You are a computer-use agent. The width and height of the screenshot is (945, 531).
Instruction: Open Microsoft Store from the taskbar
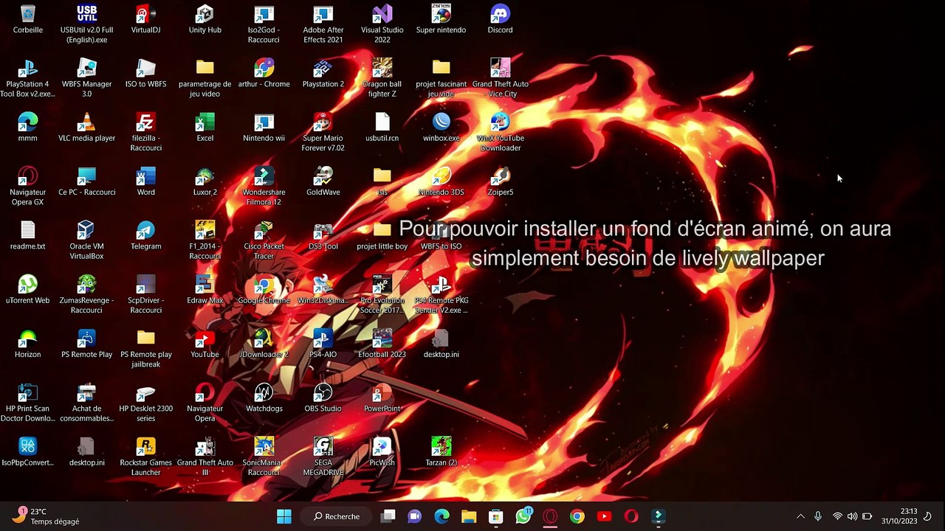point(496,516)
